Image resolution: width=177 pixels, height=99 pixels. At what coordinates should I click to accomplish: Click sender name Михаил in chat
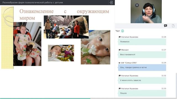tap(125, 50)
